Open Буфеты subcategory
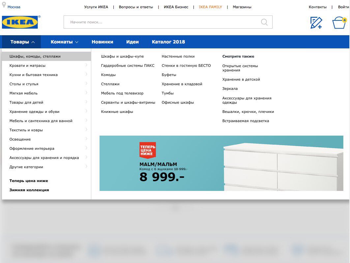The width and height of the screenshot is (350, 263). 169,75
